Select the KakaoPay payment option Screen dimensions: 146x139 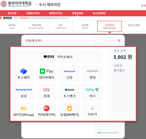click(x=58, y=57)
